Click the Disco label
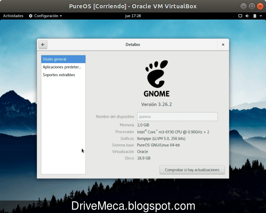The height and width of the screenshot is (213, 266). pos(129,158)
